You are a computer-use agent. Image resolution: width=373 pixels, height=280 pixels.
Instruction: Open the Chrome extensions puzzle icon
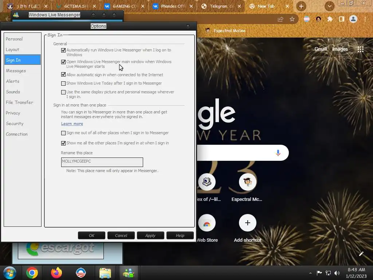click(x=330, y=19)
